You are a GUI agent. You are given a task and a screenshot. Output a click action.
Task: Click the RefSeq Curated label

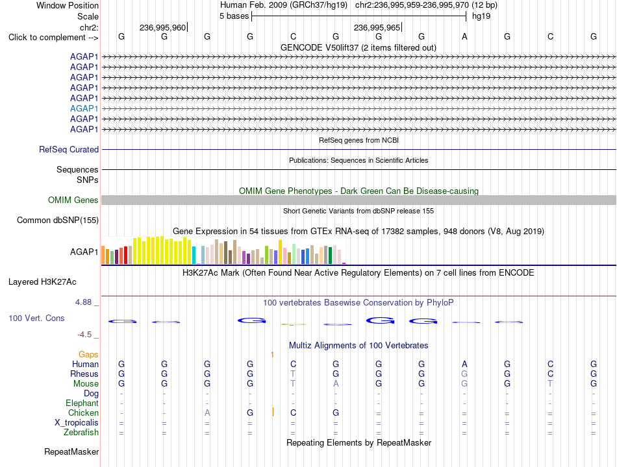tap(68, 149)
